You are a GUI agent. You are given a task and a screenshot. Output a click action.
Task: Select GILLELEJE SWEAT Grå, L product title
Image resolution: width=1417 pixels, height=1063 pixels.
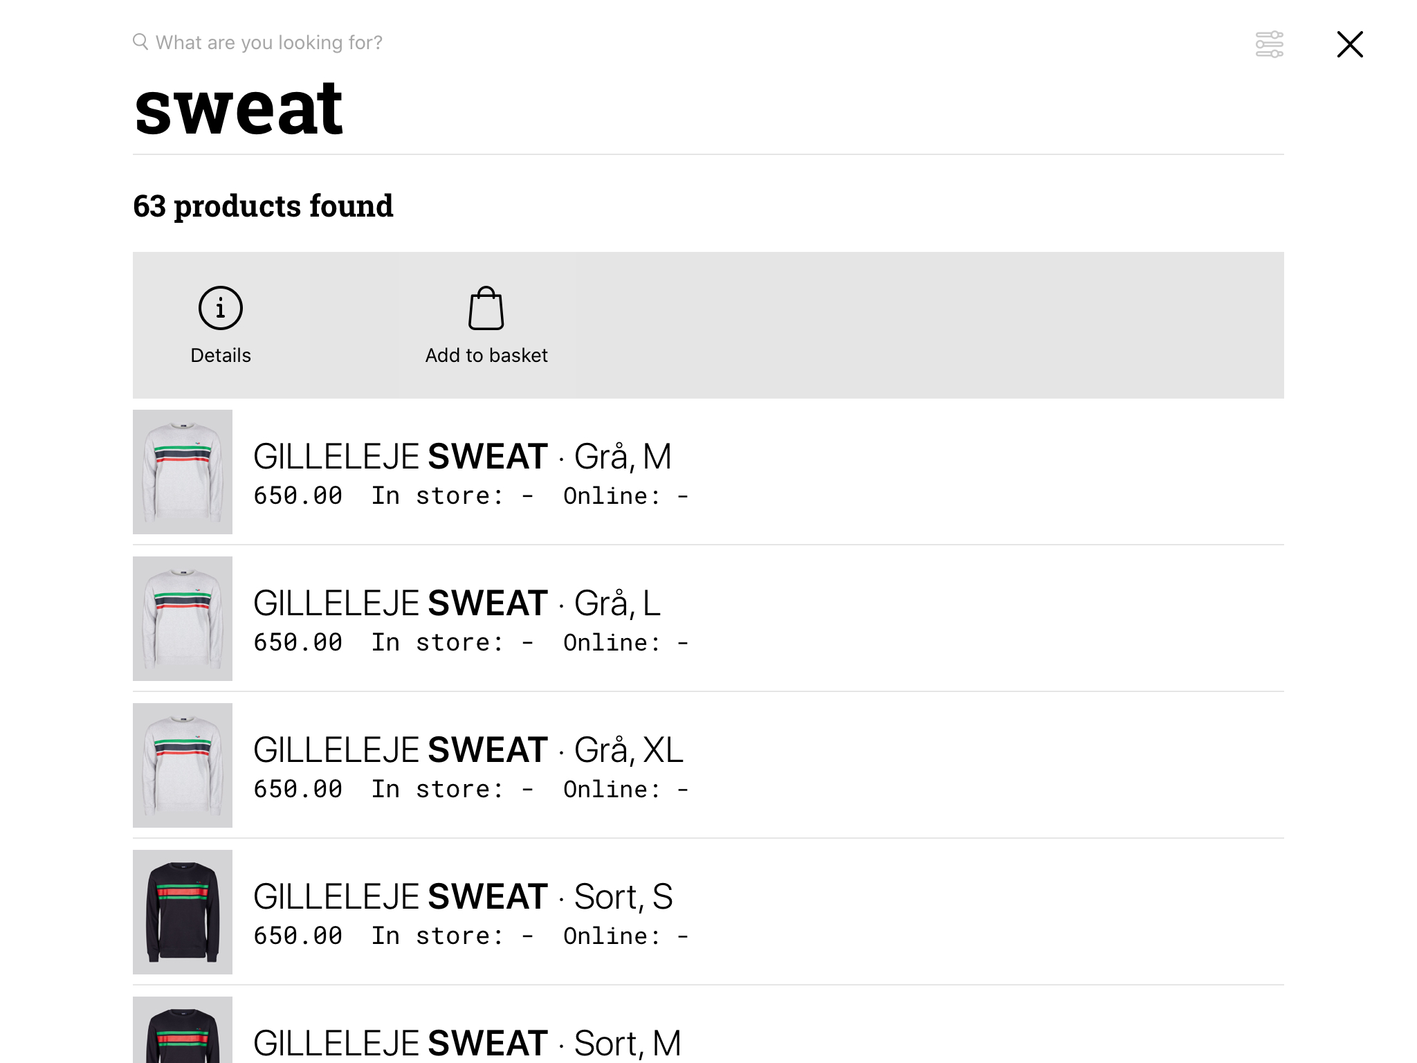(457, 603)
